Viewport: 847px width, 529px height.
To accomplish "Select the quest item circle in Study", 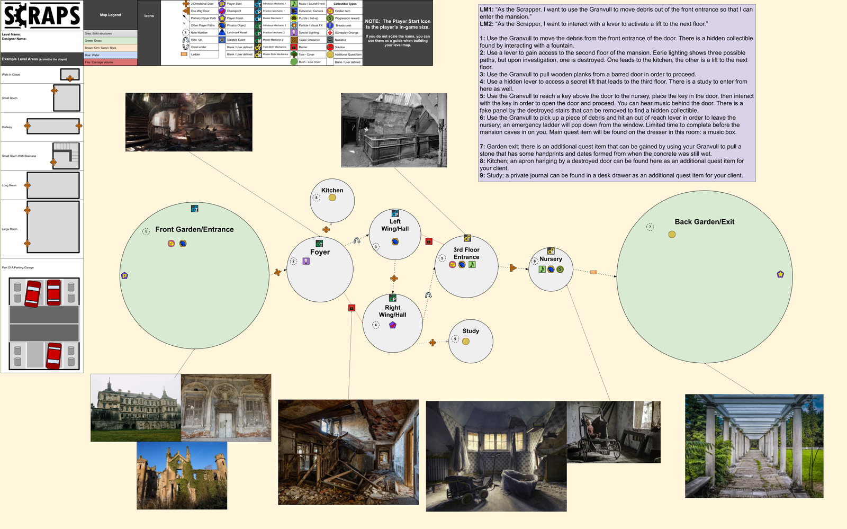I will tap(466, 342).
